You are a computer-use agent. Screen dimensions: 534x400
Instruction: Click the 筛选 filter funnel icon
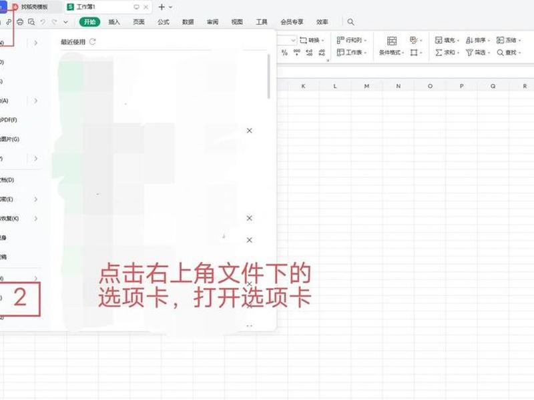(x=469, y=53)
